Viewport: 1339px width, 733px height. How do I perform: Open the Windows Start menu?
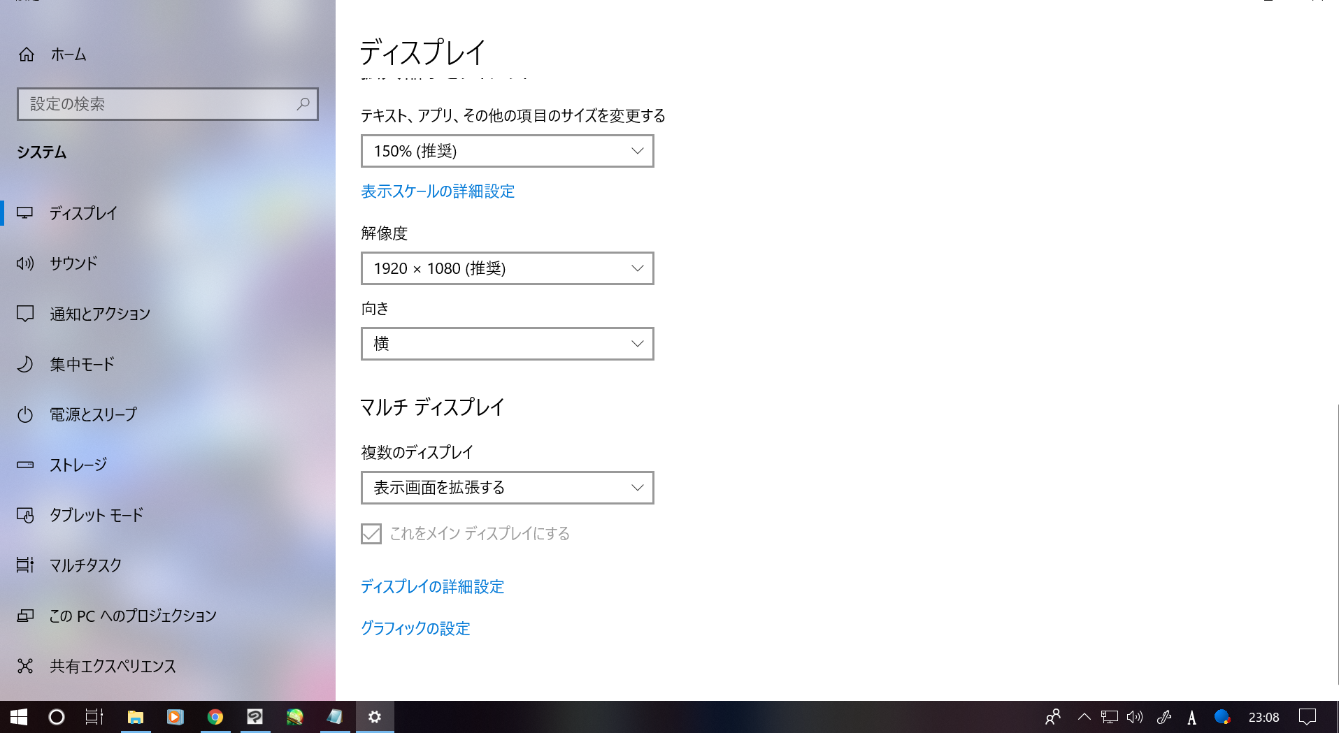tap(19, 717)
